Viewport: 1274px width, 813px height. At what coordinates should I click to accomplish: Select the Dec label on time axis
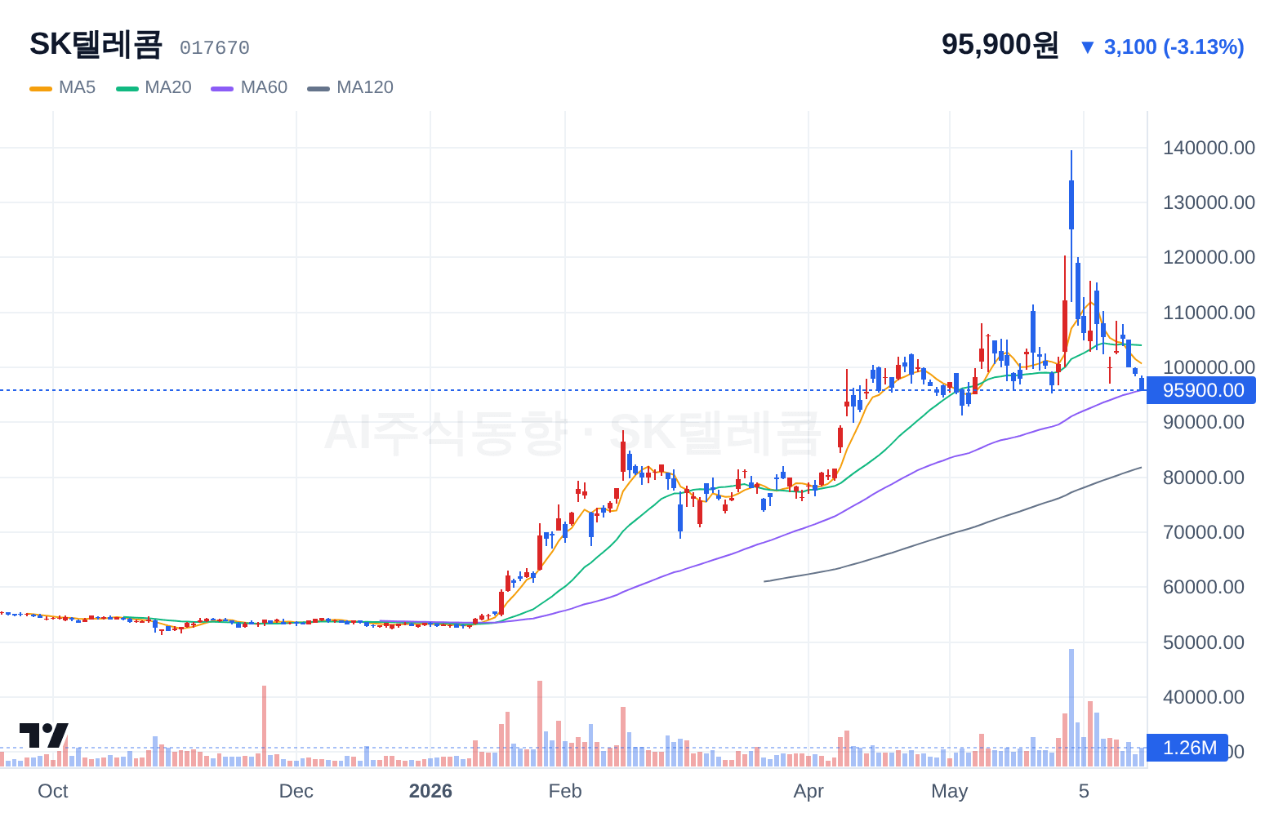(296, 791)
